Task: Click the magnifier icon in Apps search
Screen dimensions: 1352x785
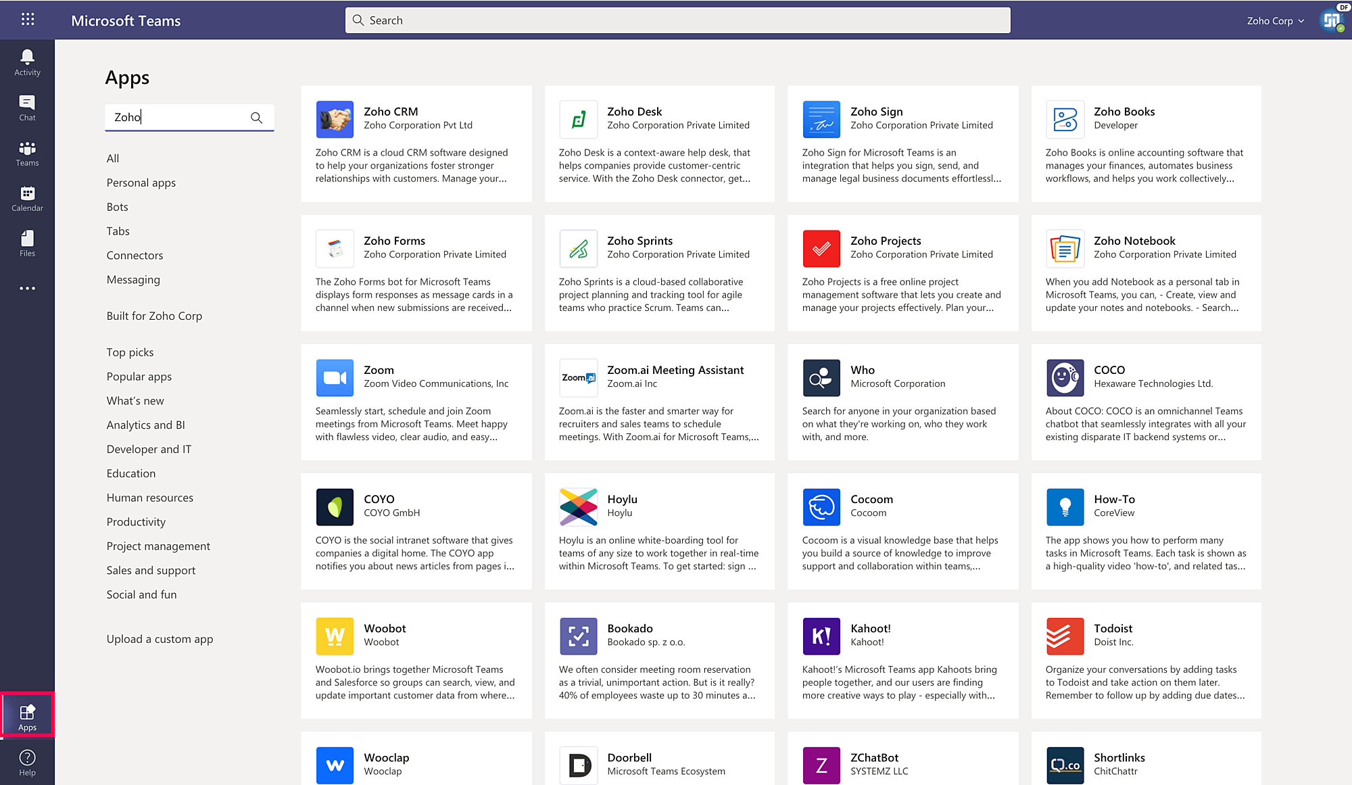Action: tap(256, 118)
